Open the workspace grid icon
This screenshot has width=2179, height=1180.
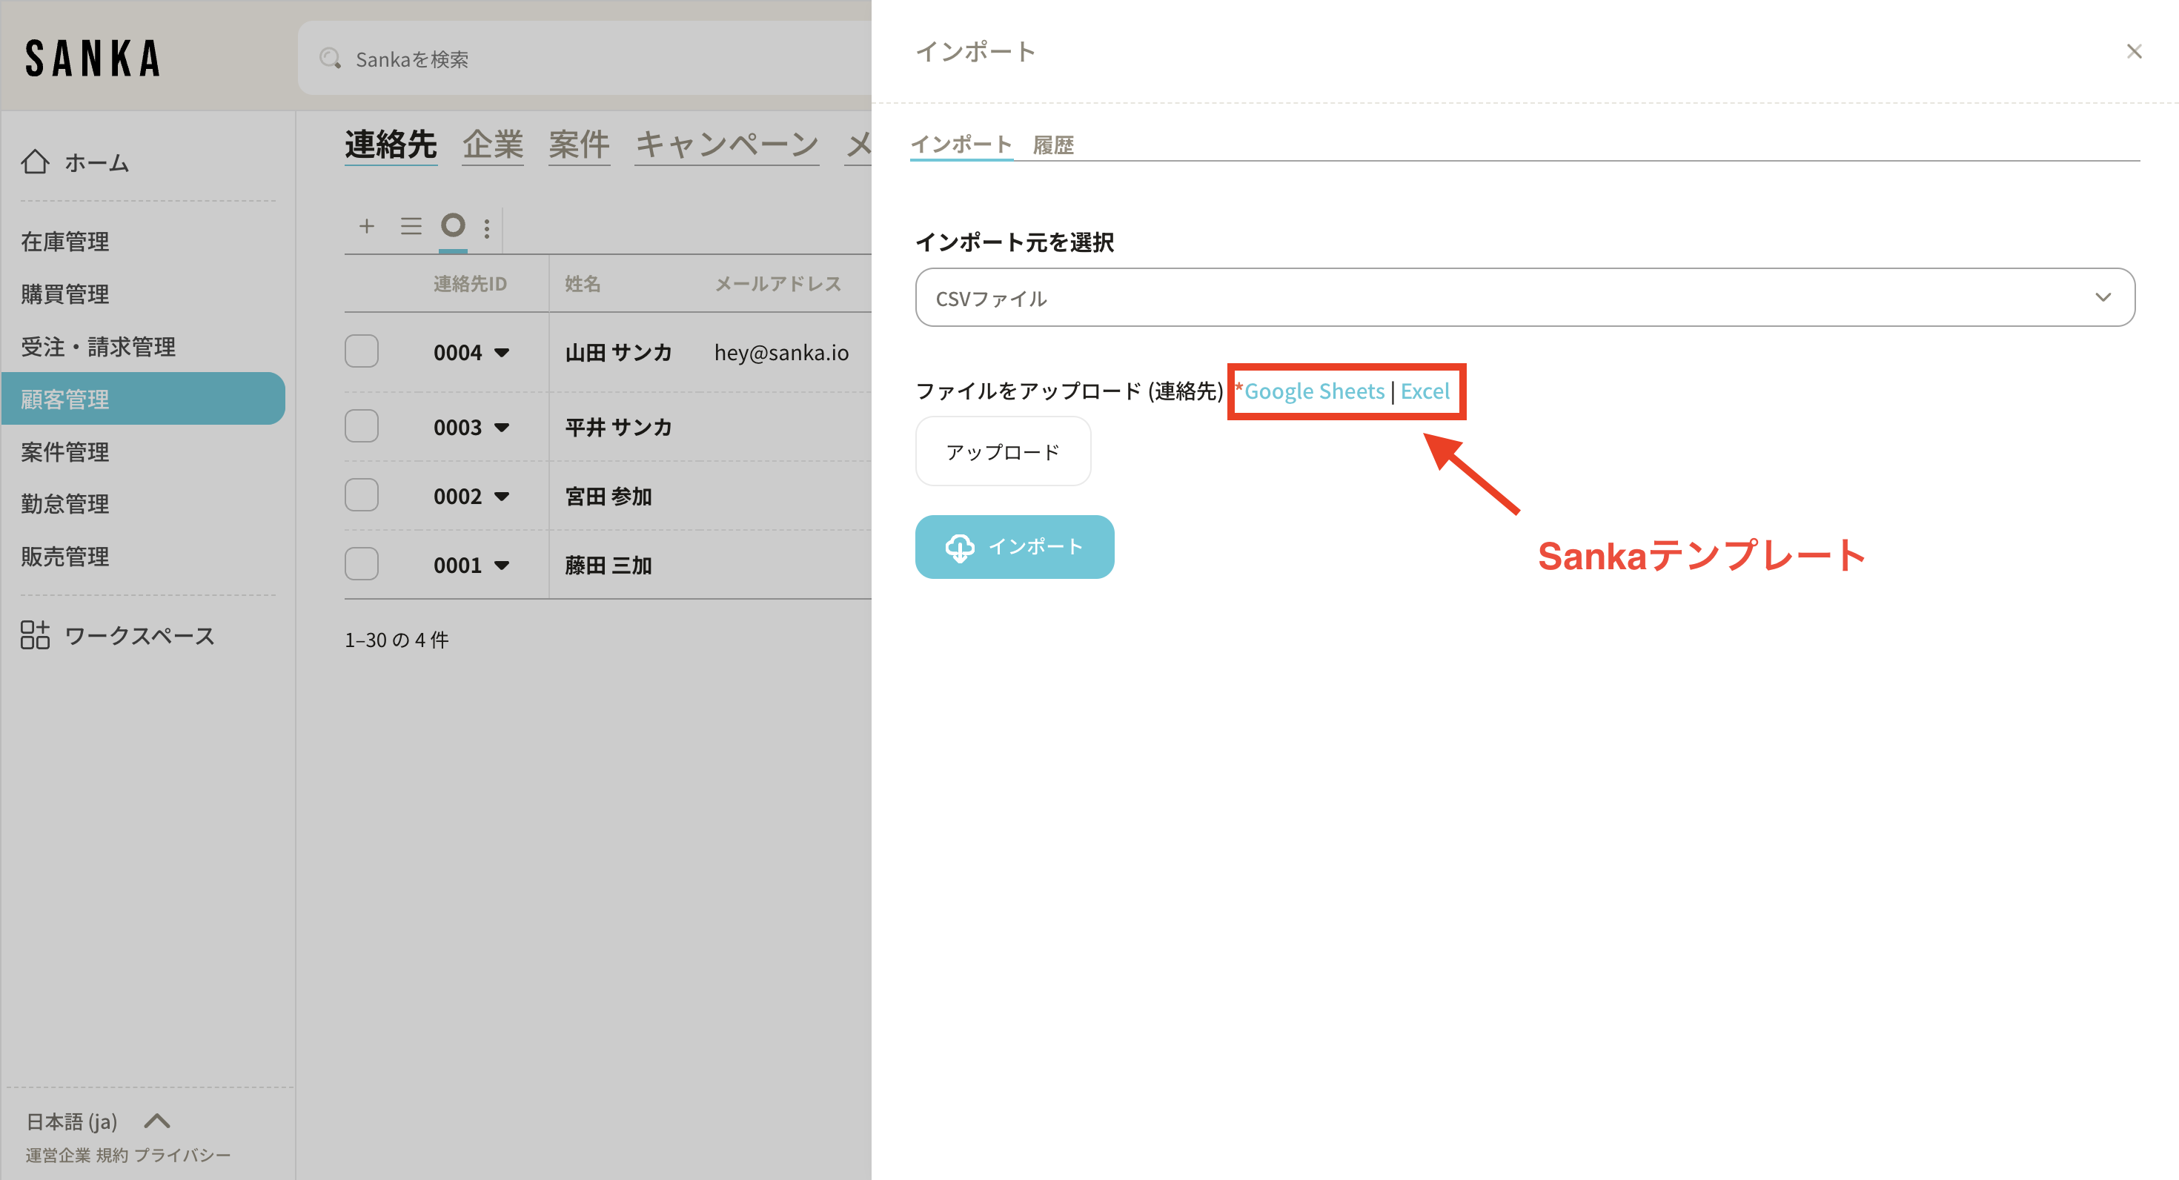click(36, 635)
